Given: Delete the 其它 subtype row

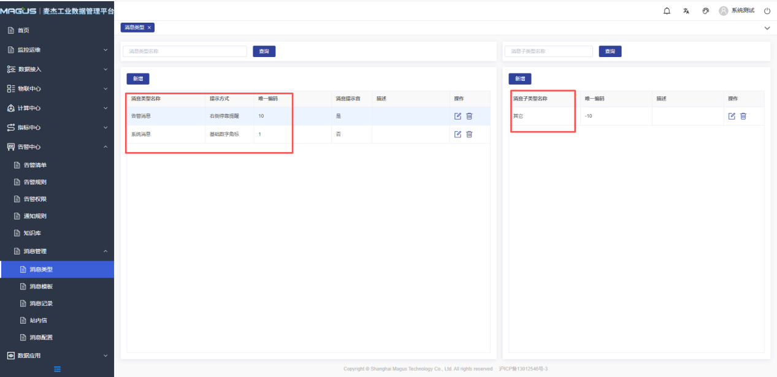Looking at the screenshot, I should click(x=743, y=116).
